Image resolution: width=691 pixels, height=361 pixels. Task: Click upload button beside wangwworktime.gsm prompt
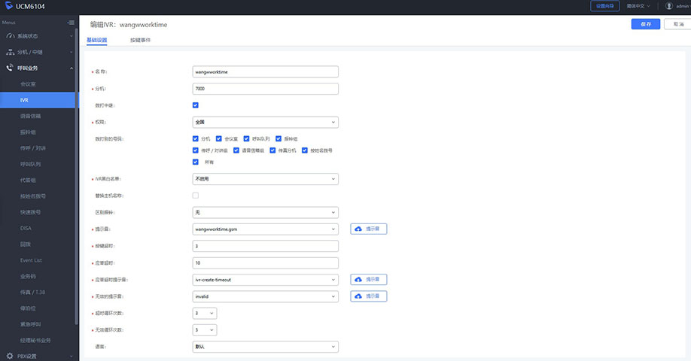click(x=369, y=229)
